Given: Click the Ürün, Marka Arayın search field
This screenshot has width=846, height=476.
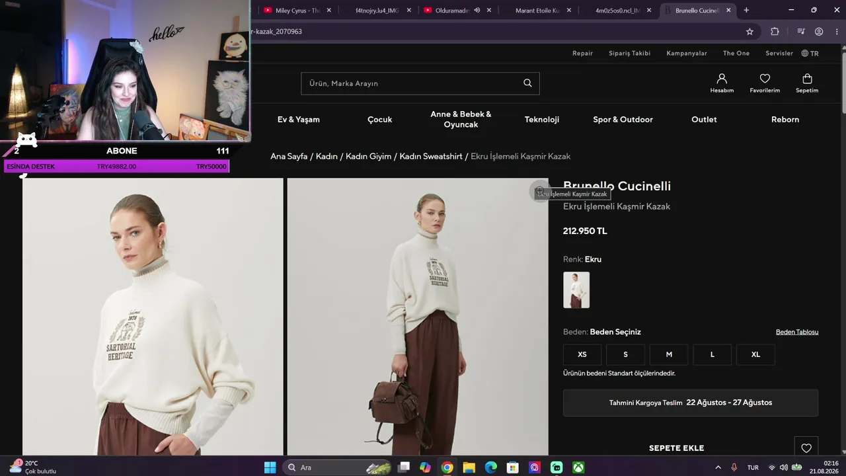Looking at the screenshot, I should (420, 83).
